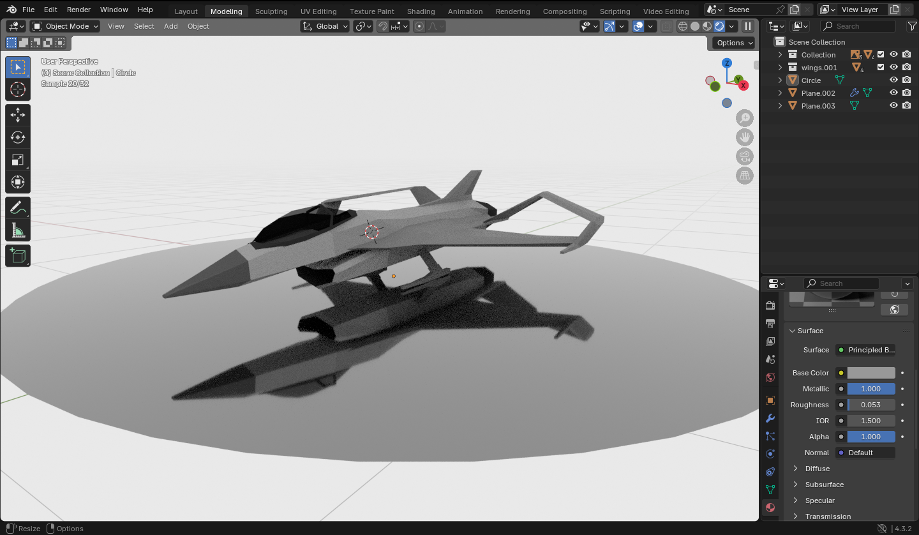Open Particles properties tab
The image size is (919, 535).
coord(770,436)
